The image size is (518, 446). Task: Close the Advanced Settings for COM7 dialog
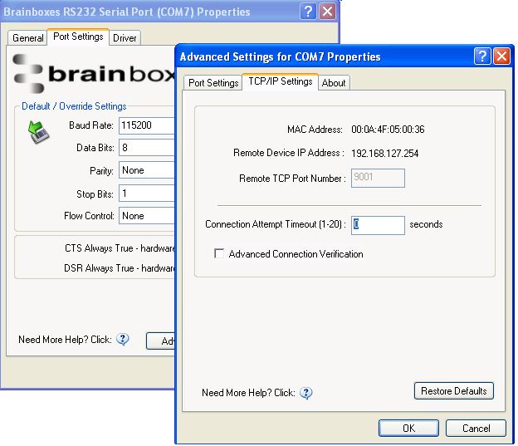point(501,56)
